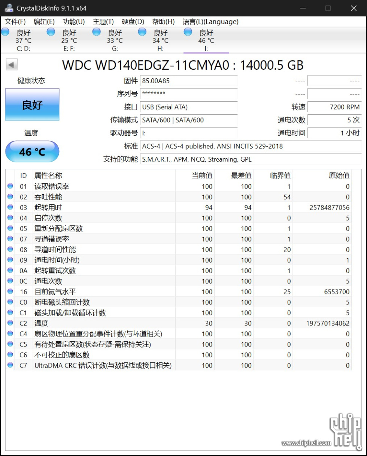Click status dot for 07 寻道错误率
The height and width of the screenshot is (456, 367).
(x=10, y=238)
